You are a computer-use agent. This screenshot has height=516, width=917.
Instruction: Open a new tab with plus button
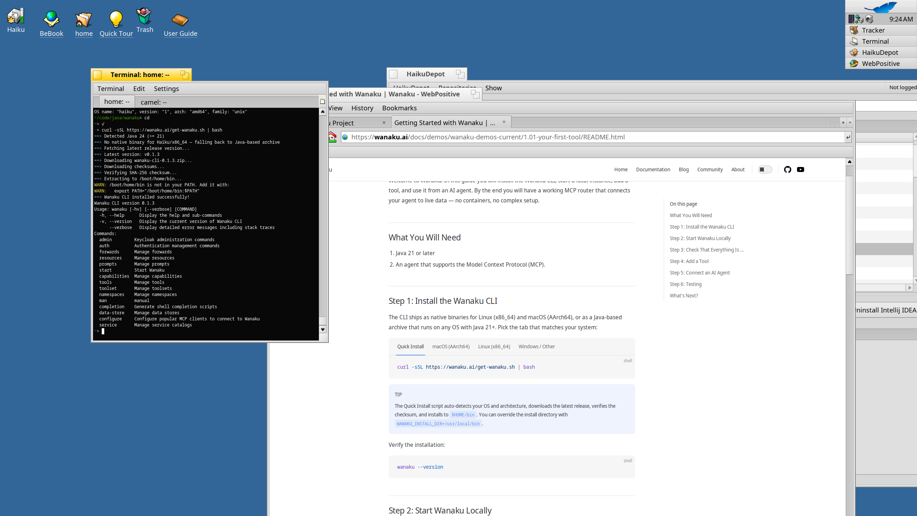(x=843, y=123)
